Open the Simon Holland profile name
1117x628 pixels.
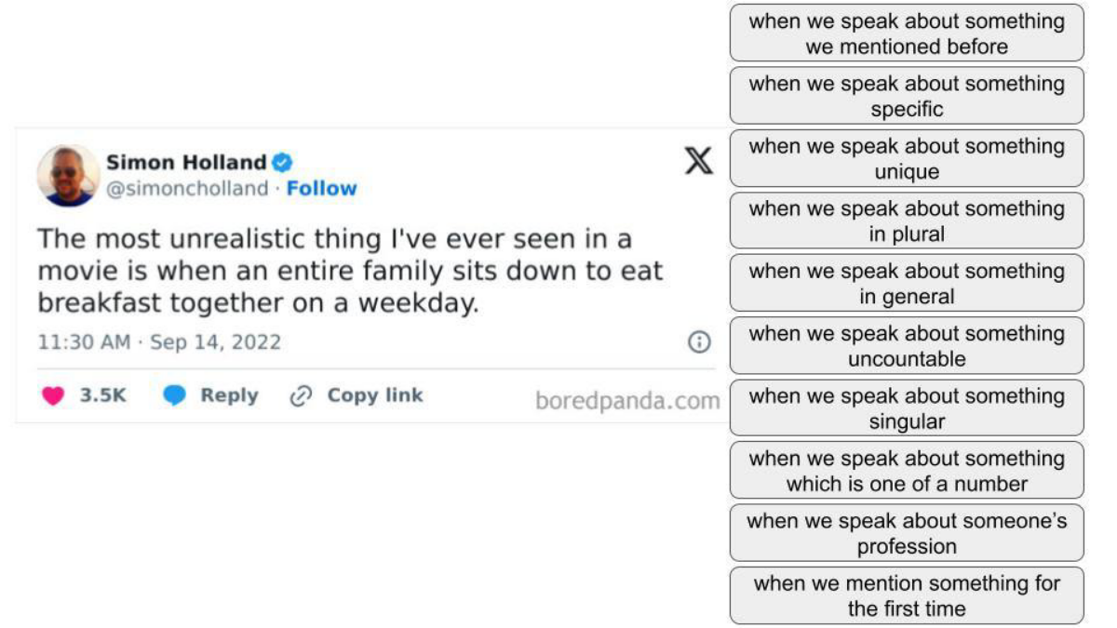click(x=186, y=163)
